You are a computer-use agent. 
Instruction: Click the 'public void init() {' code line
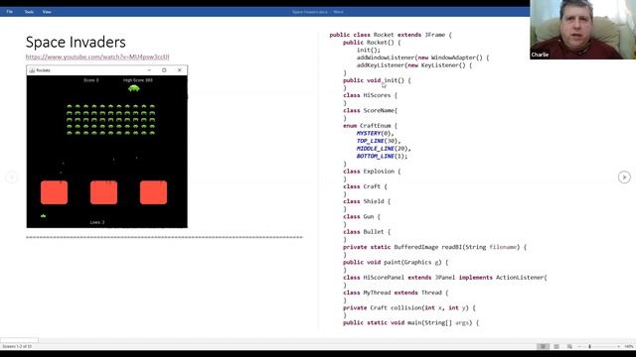(377, 80)
